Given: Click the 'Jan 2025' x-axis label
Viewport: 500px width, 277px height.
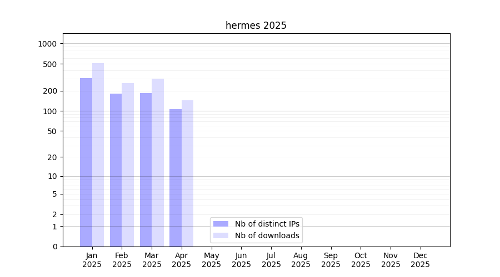Looking at the screenshot, I should click(92, 260).
